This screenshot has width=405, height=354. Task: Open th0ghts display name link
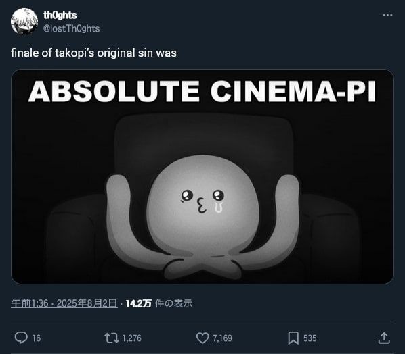[60, 16]
